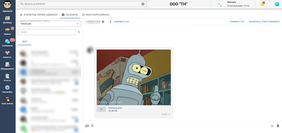Switch to Открытые линии Admin24 tab
The height and width of the screenshot is (133, 282).
click(38, 15)
